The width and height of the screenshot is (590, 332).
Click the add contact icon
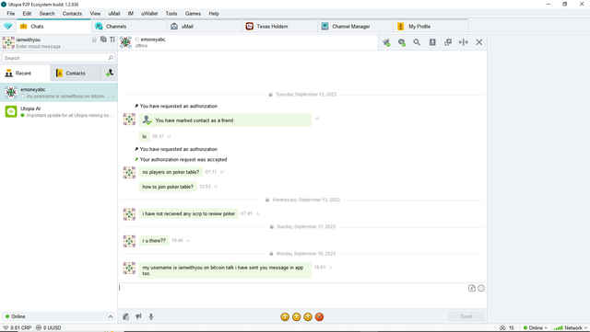coord(110,73)
